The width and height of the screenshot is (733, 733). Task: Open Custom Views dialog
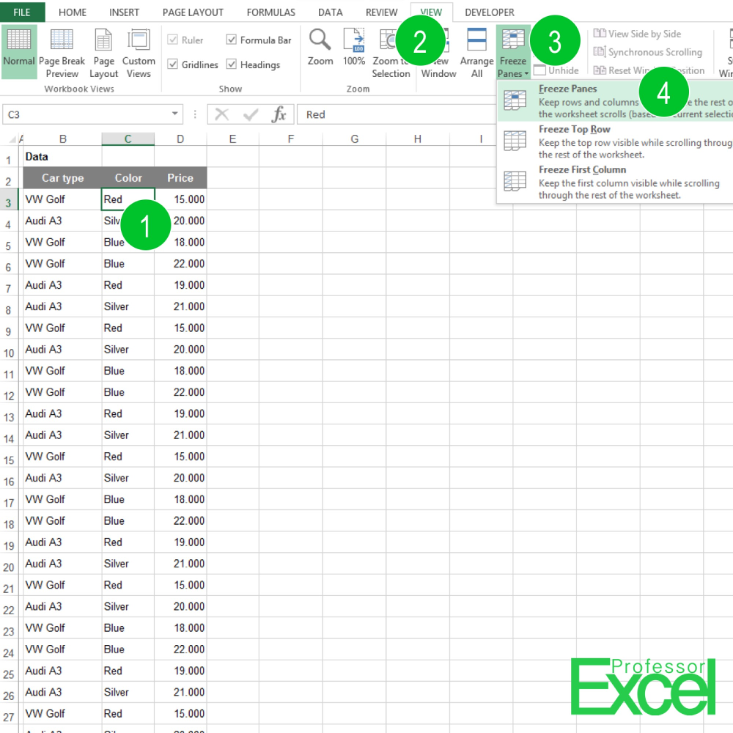click(x=139, y=51)
